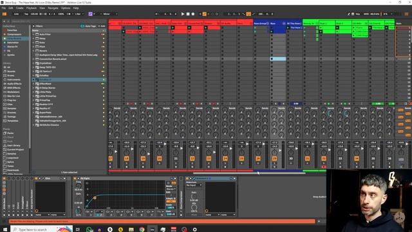Open the Instruments library category
This screenshot has height=232, width=412.
[14, 80]
